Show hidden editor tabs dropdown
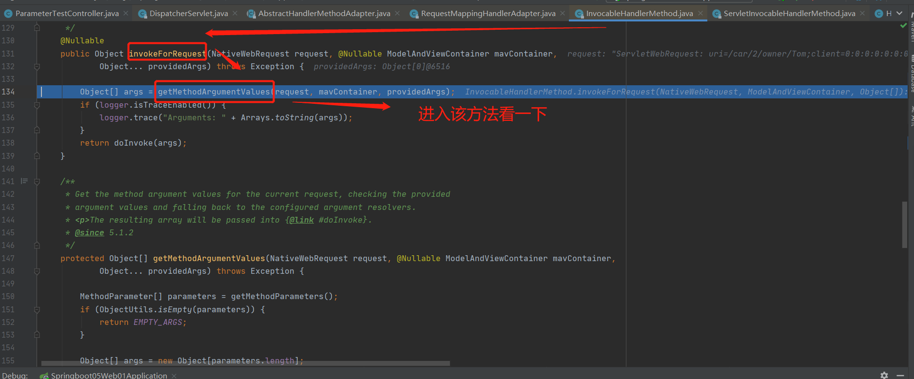 [899, 13]
